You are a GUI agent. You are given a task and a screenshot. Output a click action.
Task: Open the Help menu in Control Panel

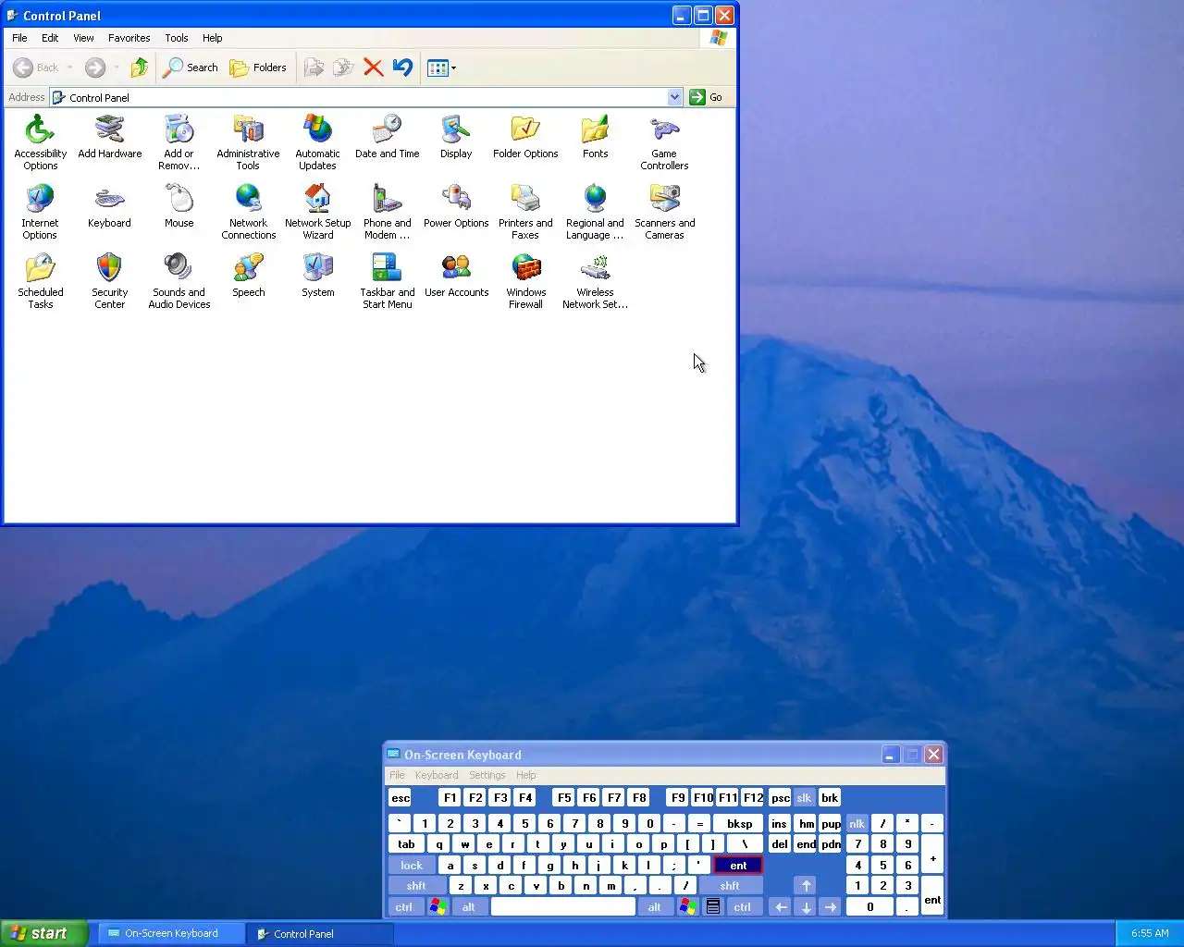[x=212, y=38]
